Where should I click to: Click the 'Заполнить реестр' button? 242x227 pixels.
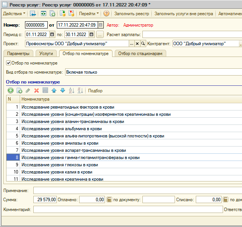(x=131, y=14)
